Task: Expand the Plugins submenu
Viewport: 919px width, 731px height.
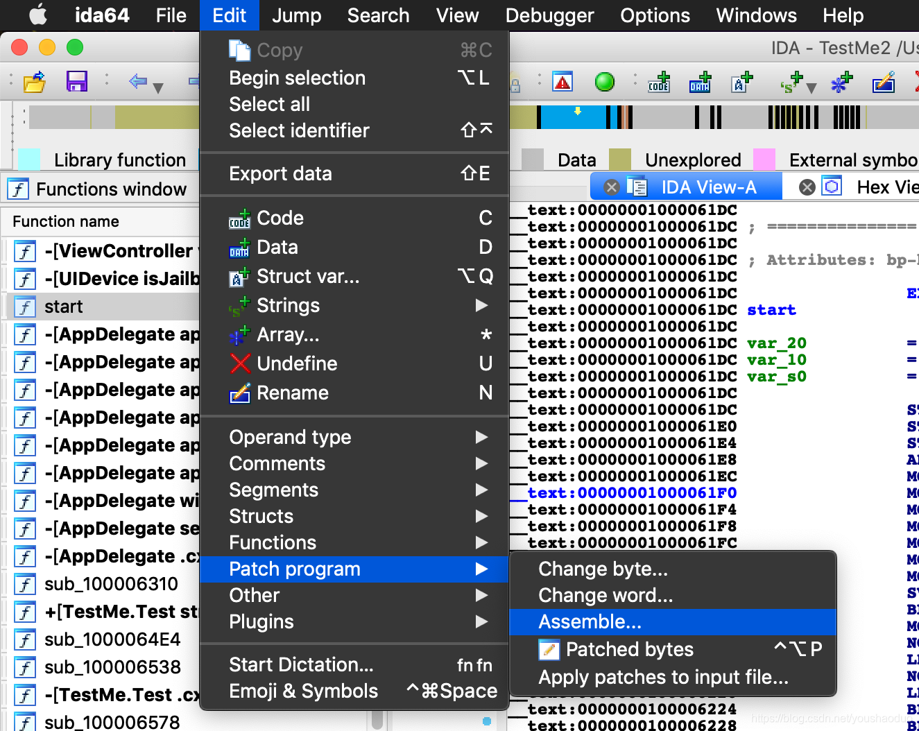Action: click(482, 621)
